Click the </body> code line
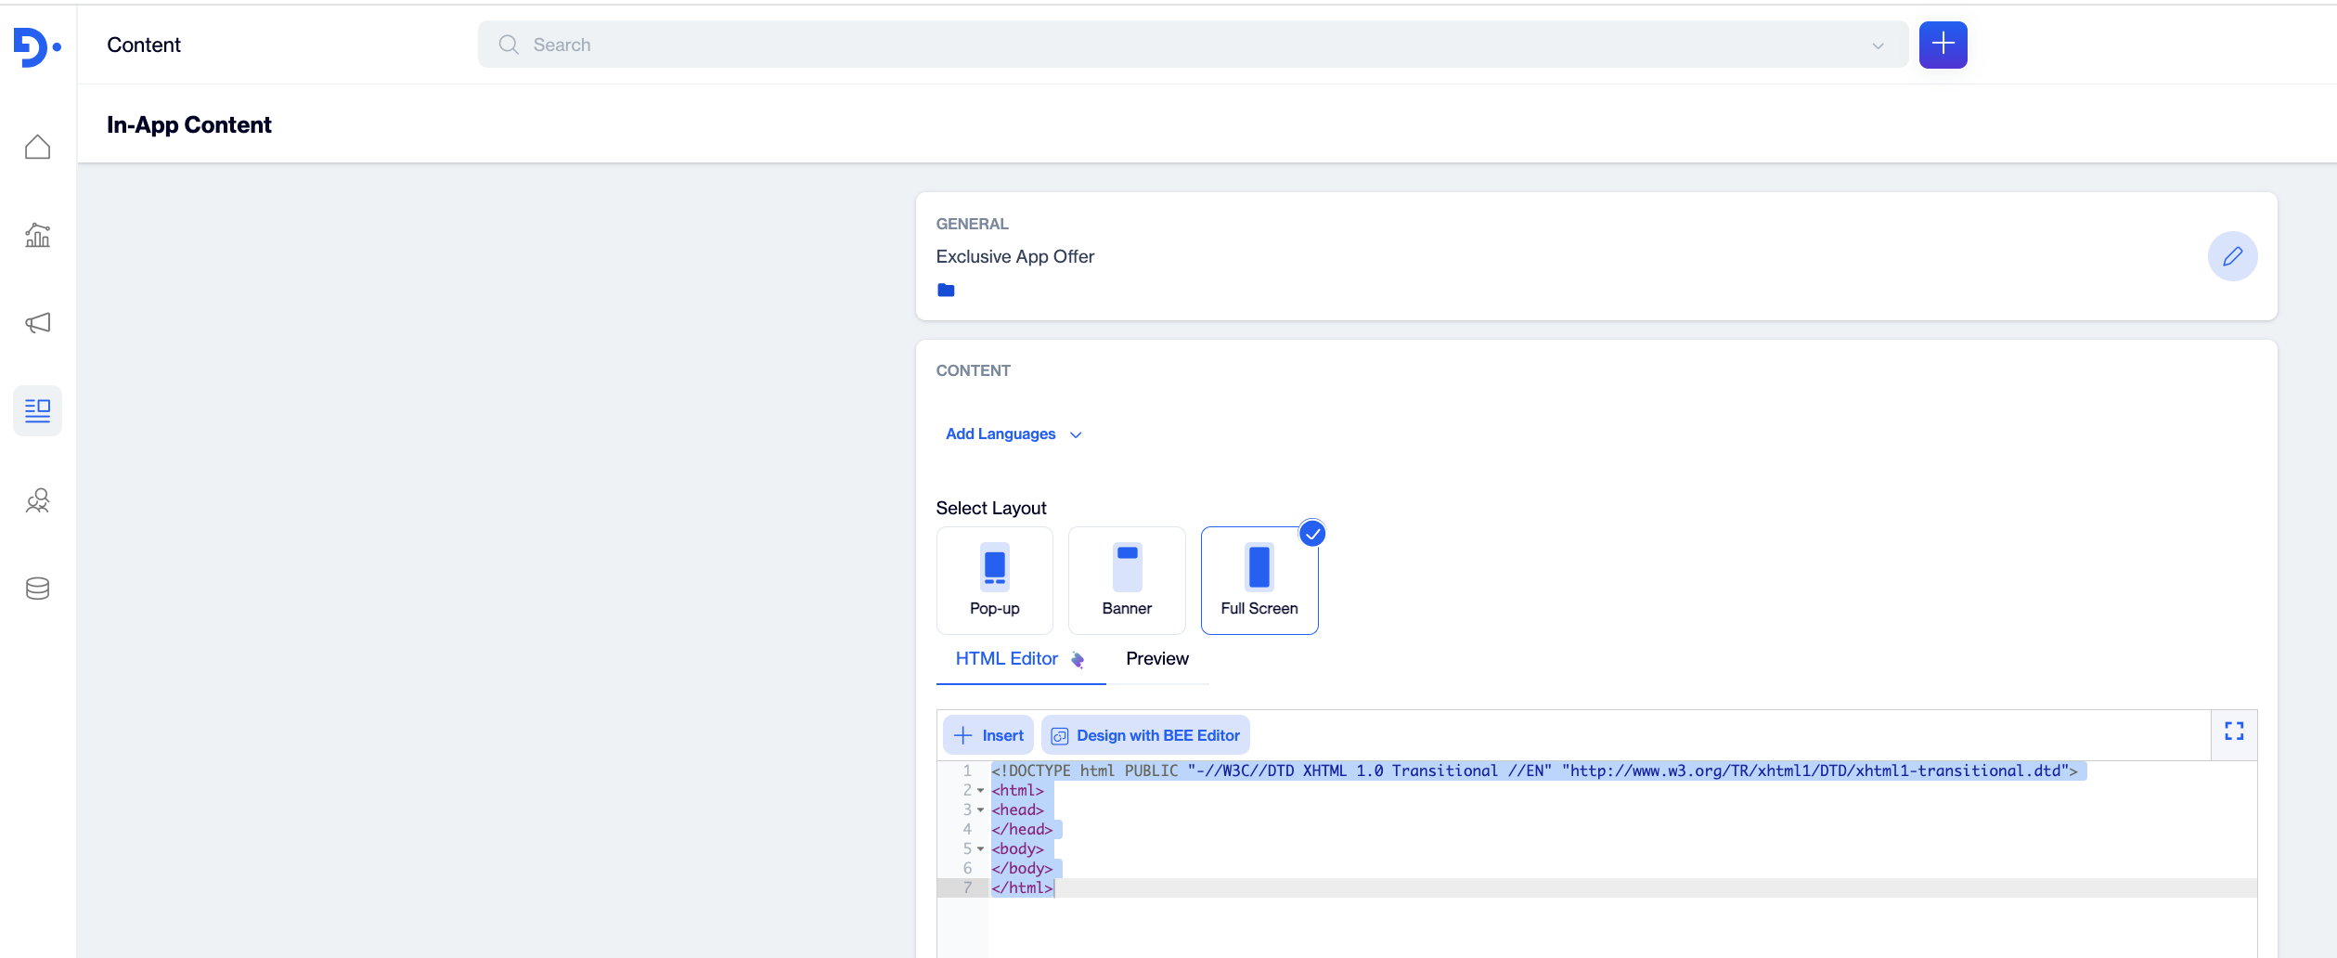 (1022, 869)
